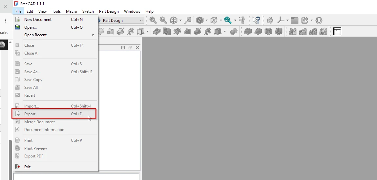Open the Windows menu
377x180 pixels.
click(x=132, y=11)
